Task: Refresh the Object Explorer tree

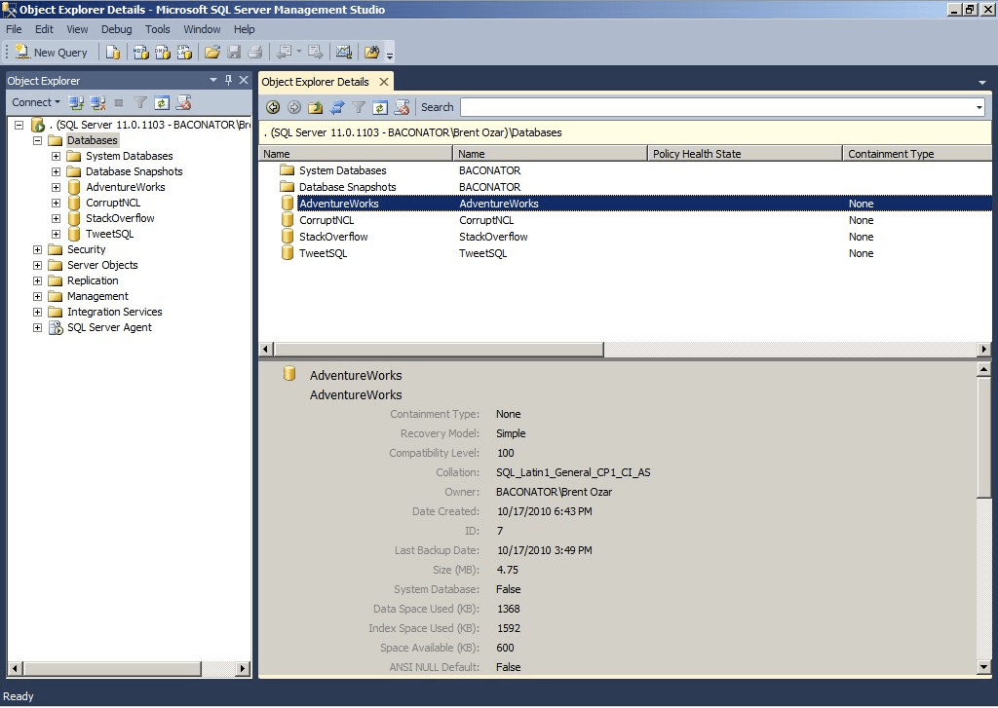Action: point(162,102)
